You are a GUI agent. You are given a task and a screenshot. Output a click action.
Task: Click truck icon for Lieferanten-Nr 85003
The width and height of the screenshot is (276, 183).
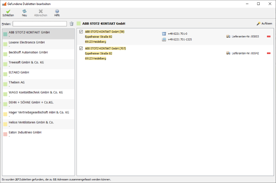[228, 36]
